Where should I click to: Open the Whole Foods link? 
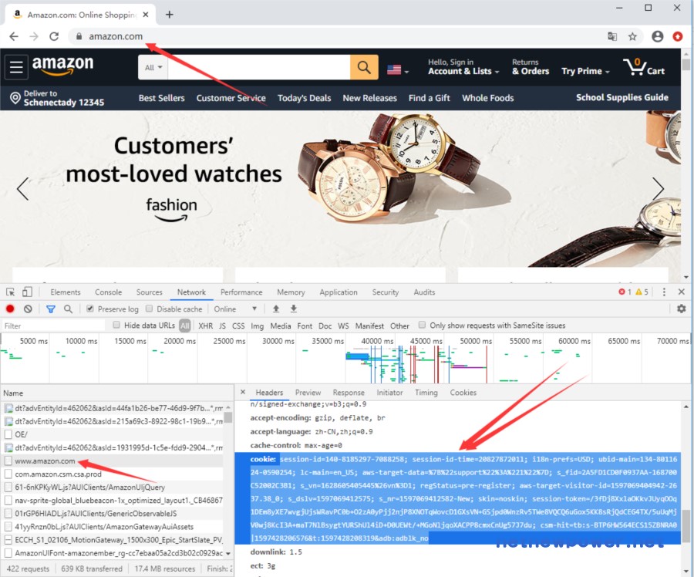488,98
